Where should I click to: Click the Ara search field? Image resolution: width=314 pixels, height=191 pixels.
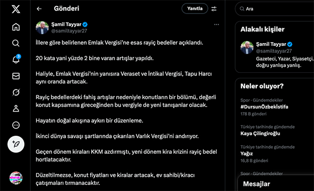[276, 9]
